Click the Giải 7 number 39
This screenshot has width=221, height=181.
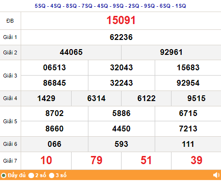pos(196,160)
